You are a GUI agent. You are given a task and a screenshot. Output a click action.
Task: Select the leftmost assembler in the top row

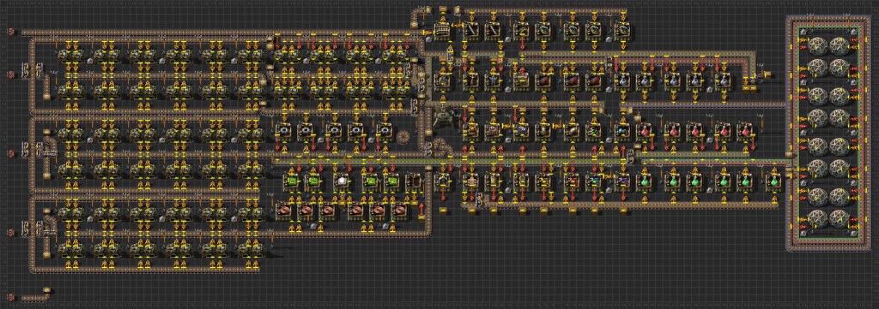click(443, 30)
